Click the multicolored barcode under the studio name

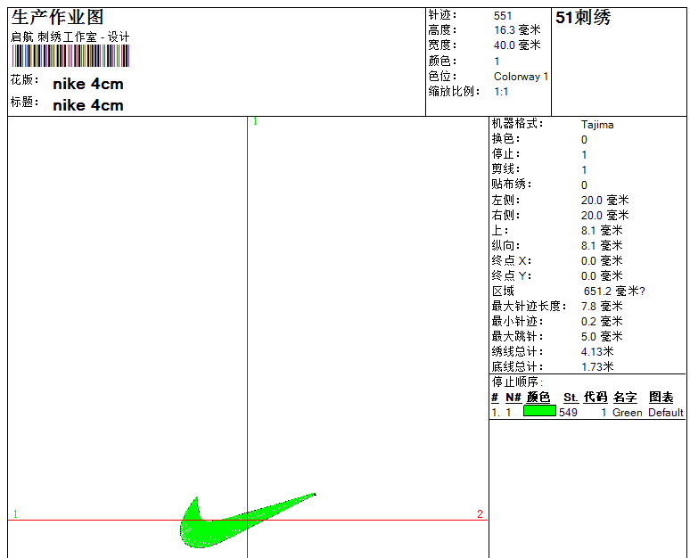pos(70,56)
